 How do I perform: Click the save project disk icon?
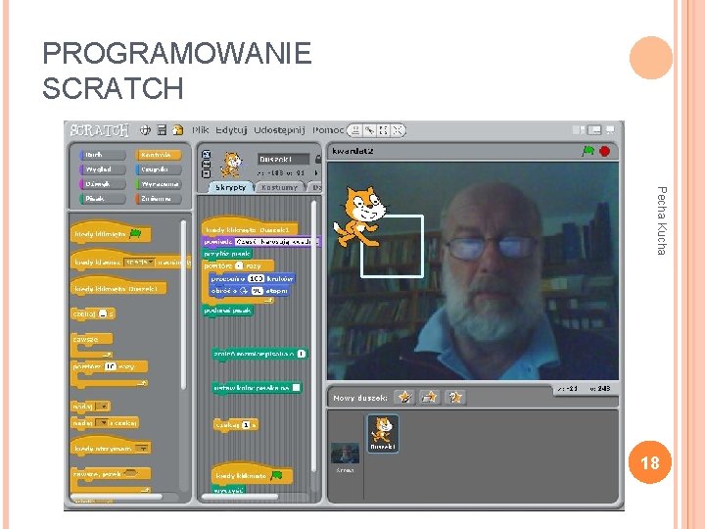coord(162,130)
